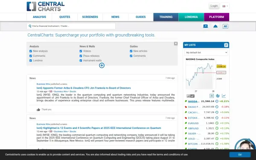
Task: Click the Stocks tag in second news
Action: click(73, 131)
